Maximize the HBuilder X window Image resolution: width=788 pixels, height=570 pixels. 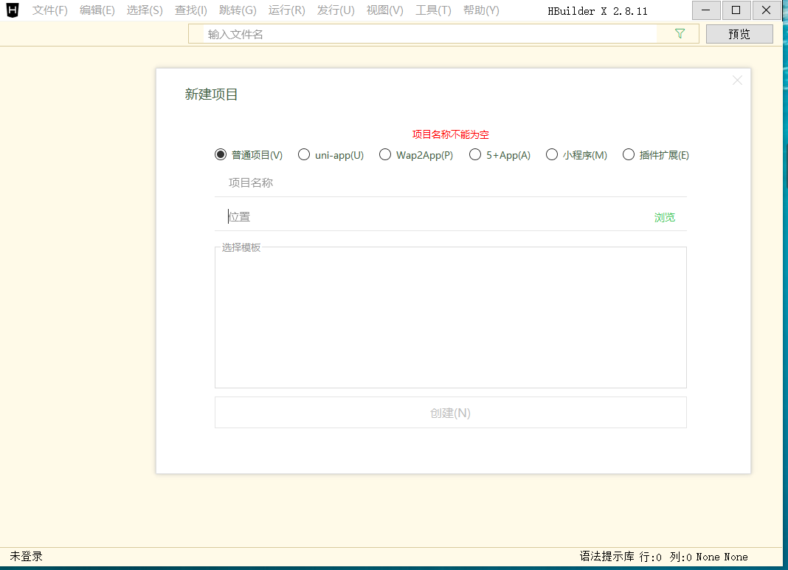pyautogui.click(x=736, y=10)
